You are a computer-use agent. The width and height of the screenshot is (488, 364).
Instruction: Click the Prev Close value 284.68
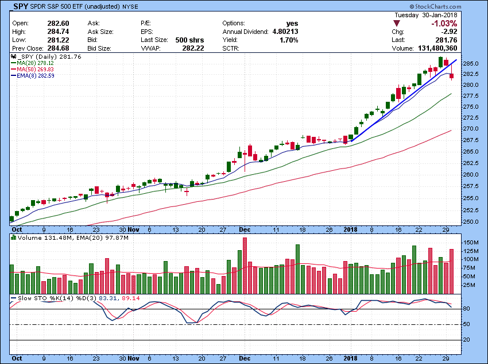click(58, 48)
